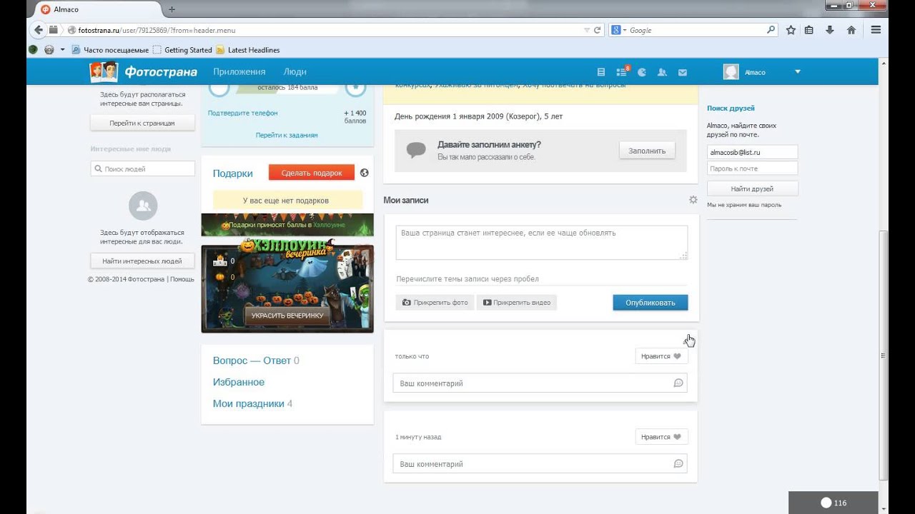Click the browser address bar URL
The height and width of the screenshot is (514, 915).
point(157,30)
